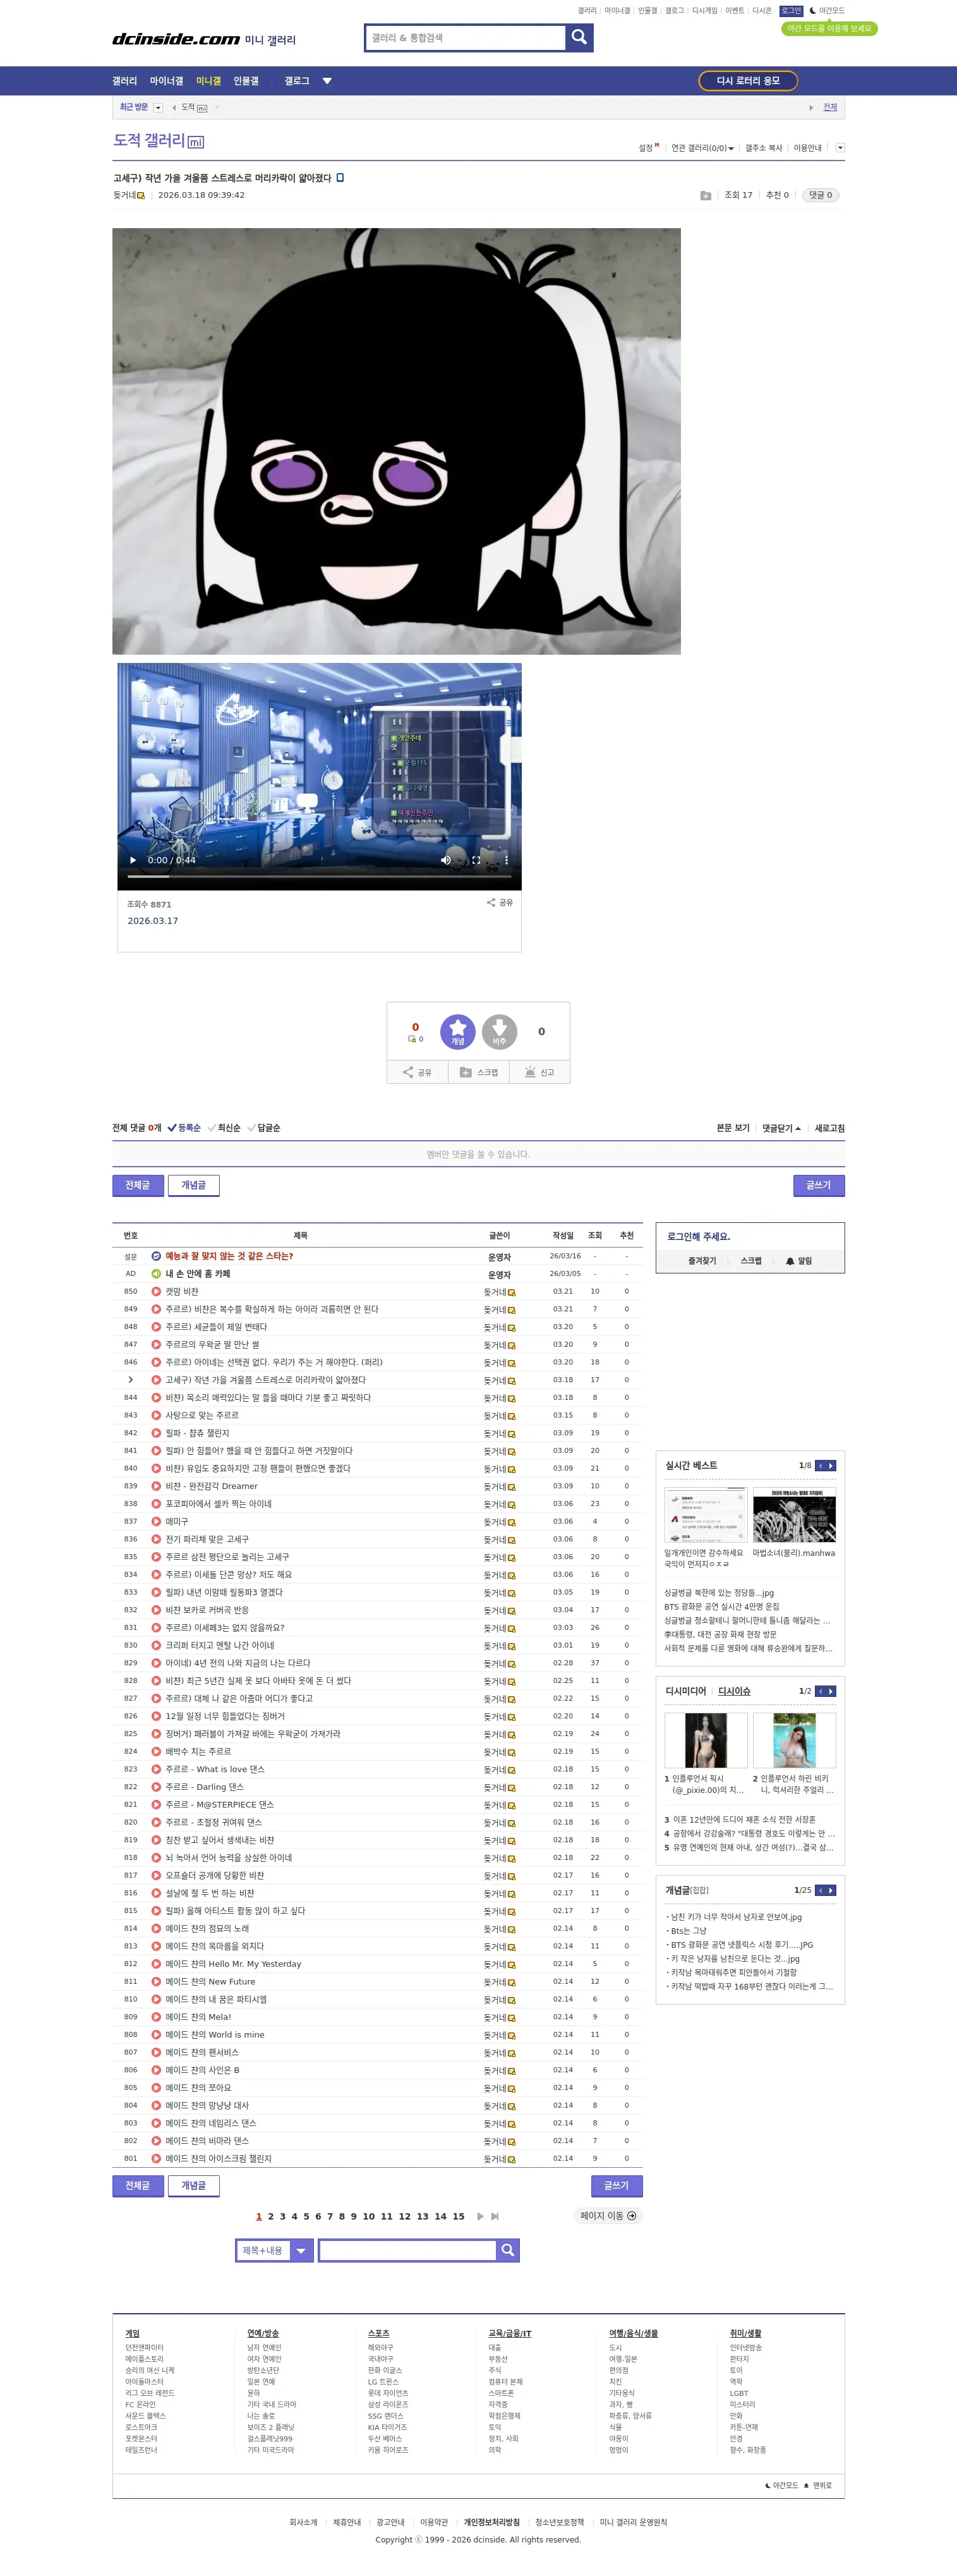
Task: Click 실시간 베스트 next arrow
Action: click(x=831, y=1465)
